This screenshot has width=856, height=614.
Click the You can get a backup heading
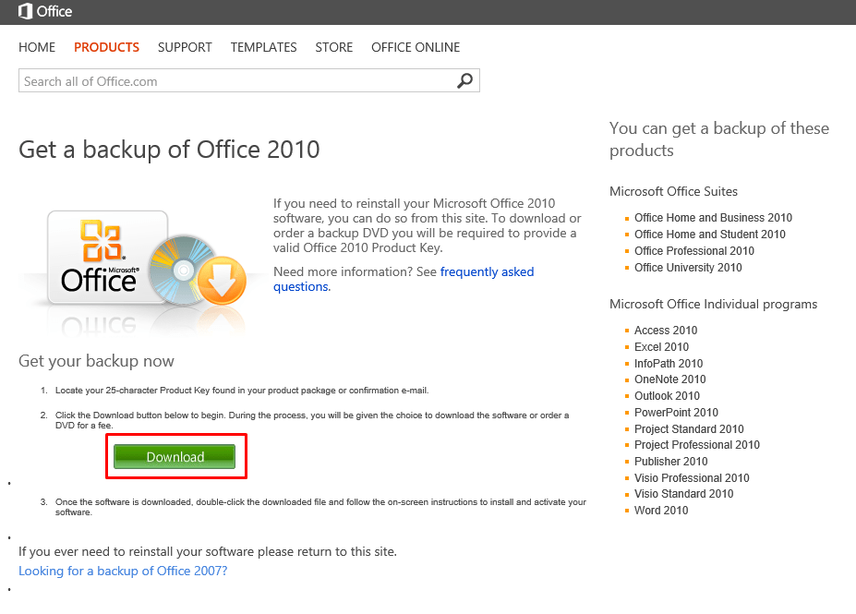coord(719,139)
